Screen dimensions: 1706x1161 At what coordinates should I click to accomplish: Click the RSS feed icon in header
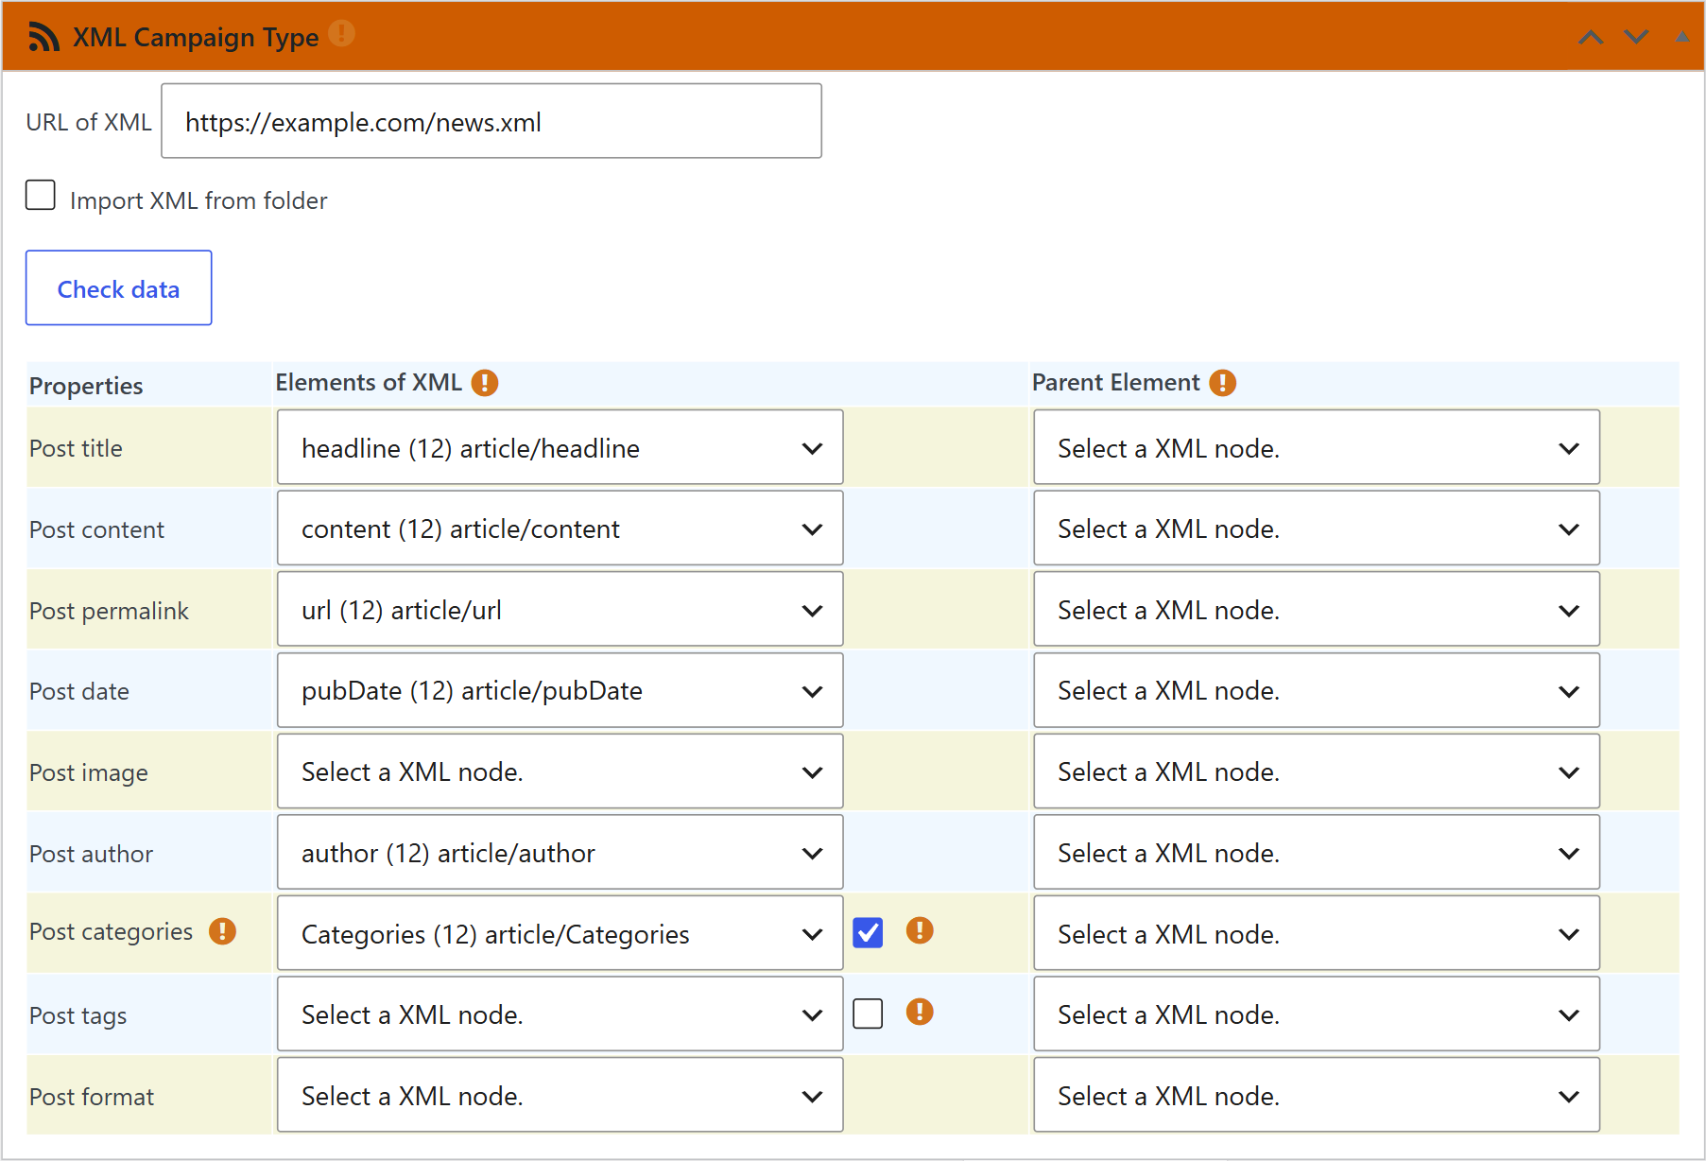(x=43, y=37)
